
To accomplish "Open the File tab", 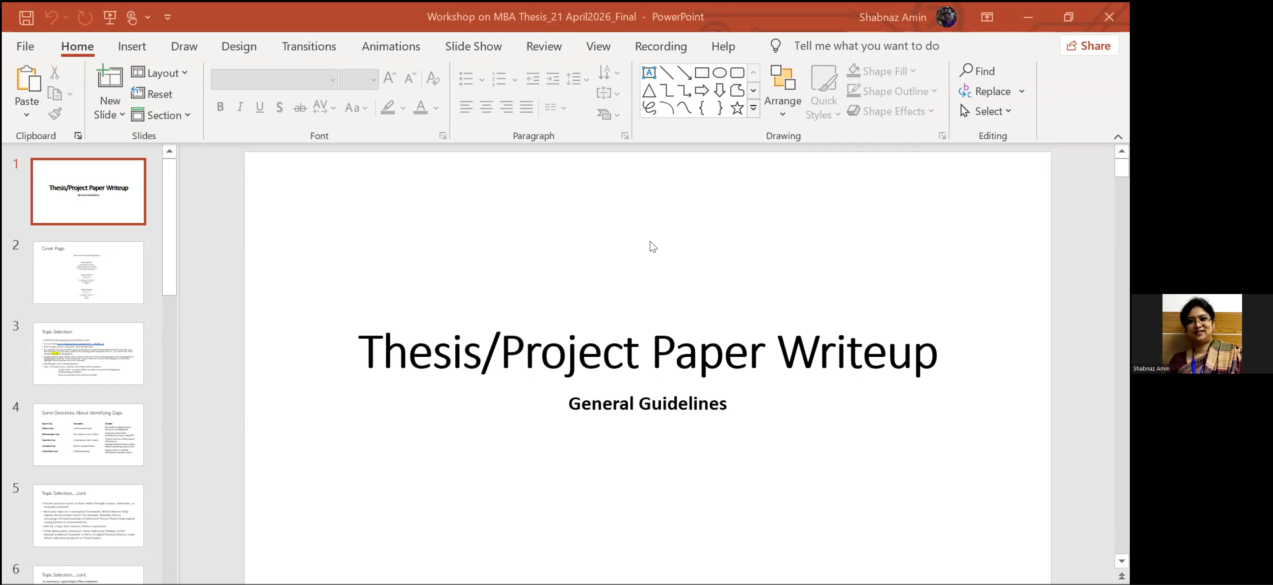I will (x=25, y=46).
